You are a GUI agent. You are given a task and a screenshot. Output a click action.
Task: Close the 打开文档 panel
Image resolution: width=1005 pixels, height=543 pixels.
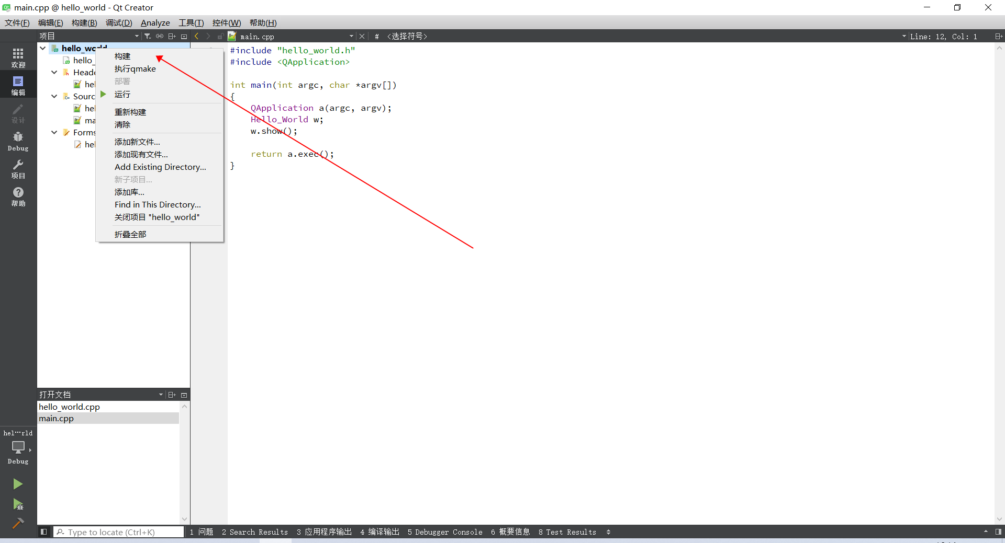pos(184,395)
